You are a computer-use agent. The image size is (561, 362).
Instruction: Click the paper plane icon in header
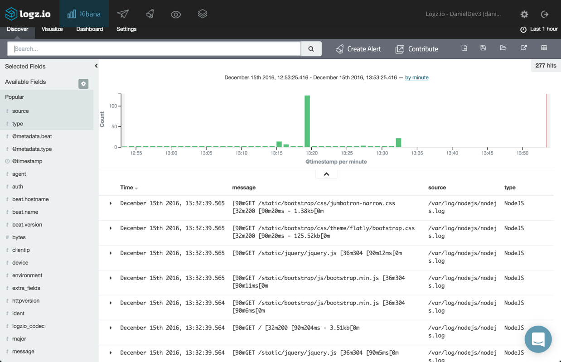click(123, 14)
